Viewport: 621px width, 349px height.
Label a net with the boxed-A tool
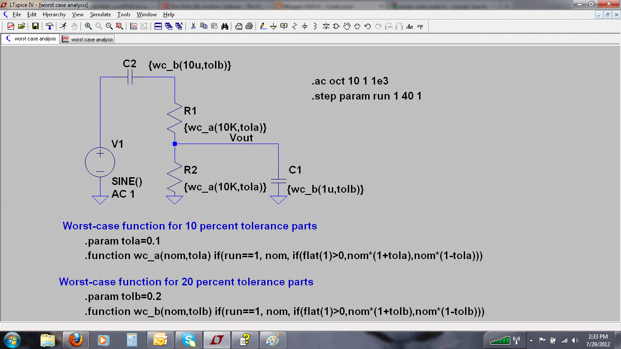pos(283,26)
